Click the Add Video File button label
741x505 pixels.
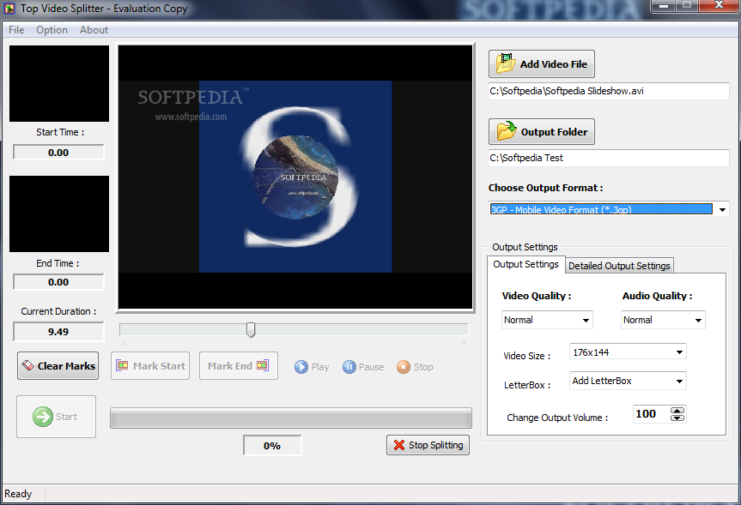[x=553, y=64]
